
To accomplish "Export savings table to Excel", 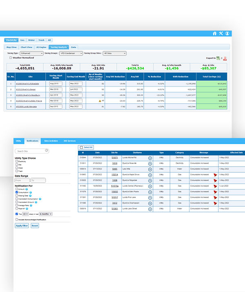I will coord(218,58).
